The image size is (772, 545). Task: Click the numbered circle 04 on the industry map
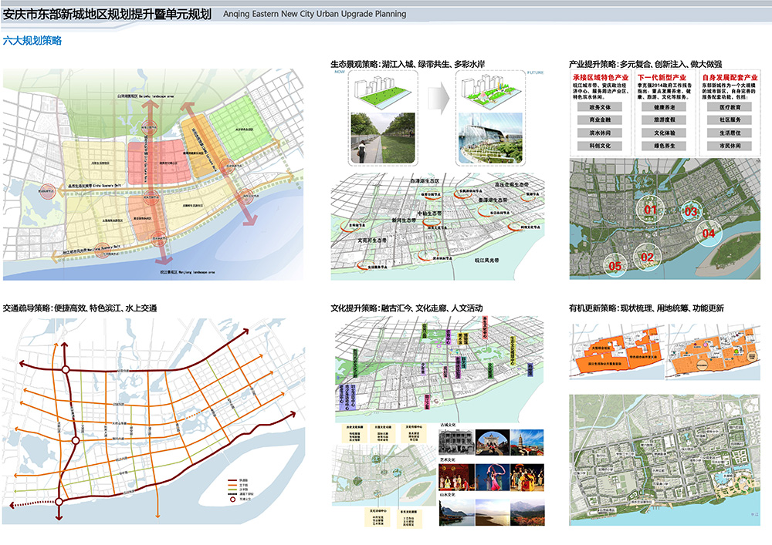(709, 234)
